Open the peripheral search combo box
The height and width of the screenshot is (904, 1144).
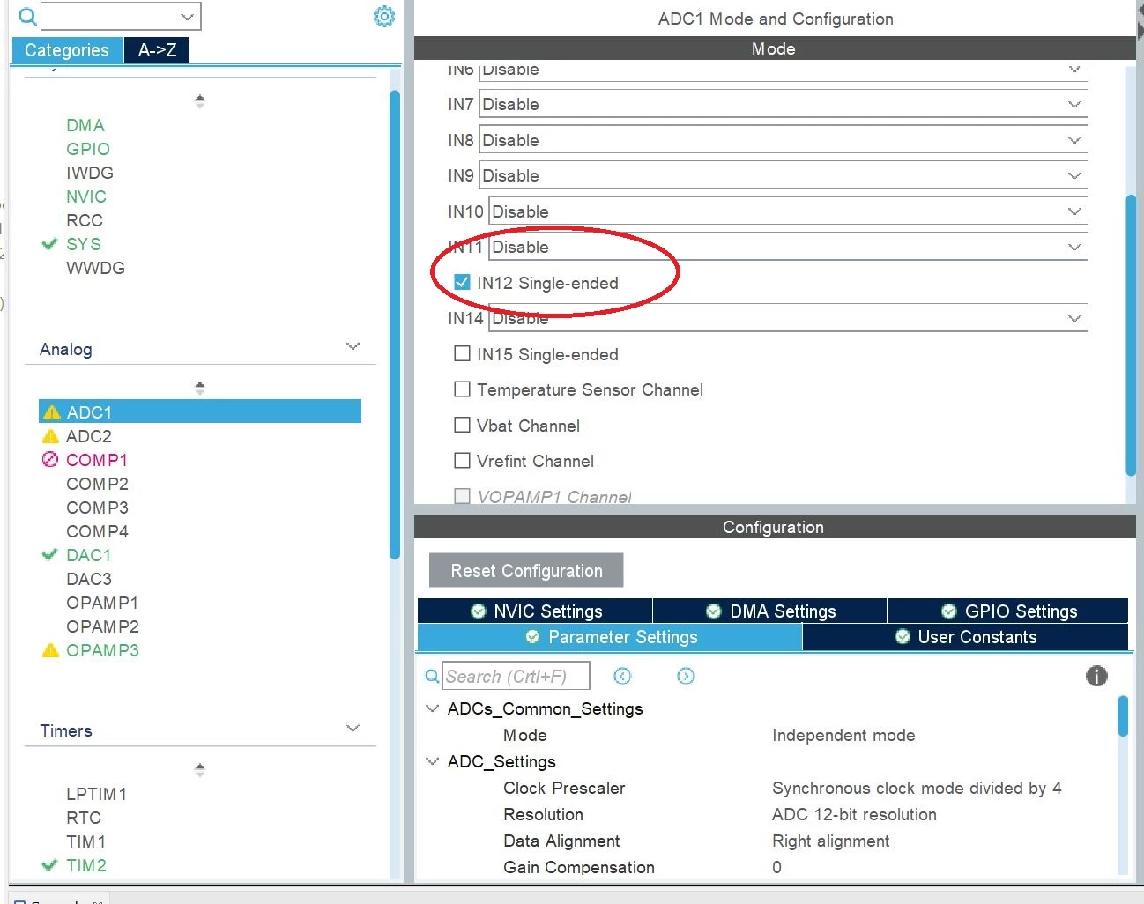tap(121, 16)
